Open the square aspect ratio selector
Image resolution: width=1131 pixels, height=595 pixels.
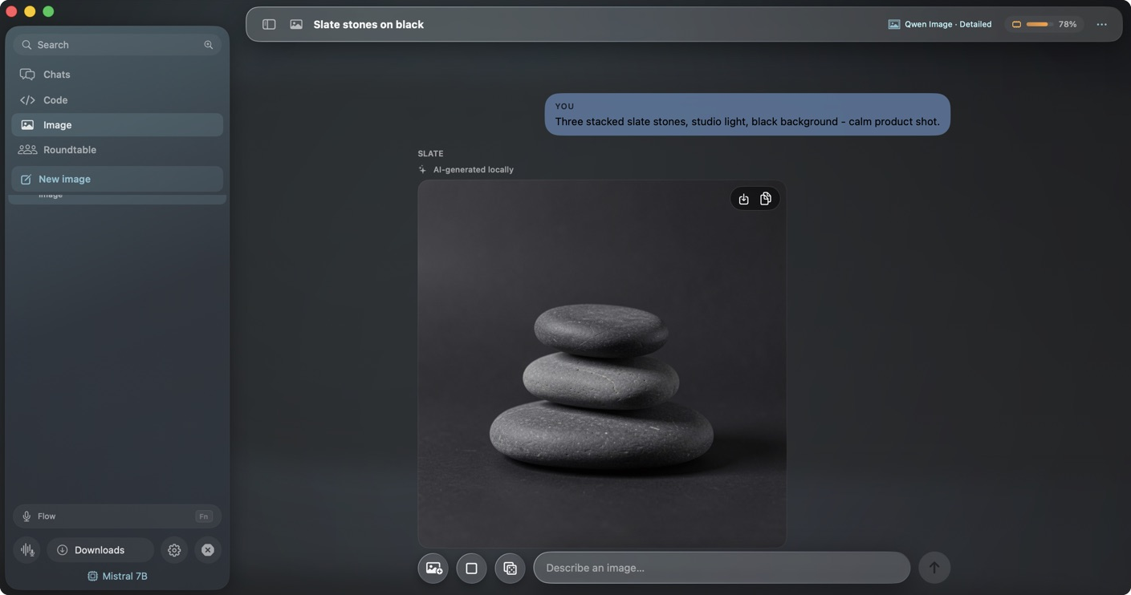point(472,569)
